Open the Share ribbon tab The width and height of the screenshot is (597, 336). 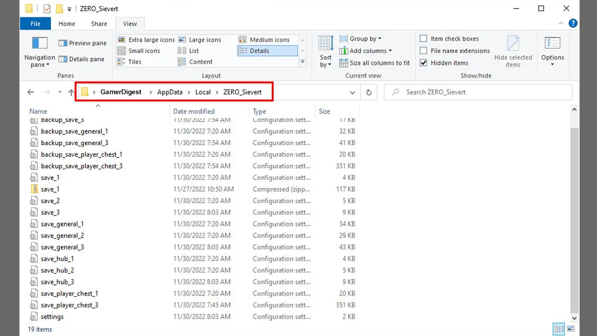click(99, 24)
